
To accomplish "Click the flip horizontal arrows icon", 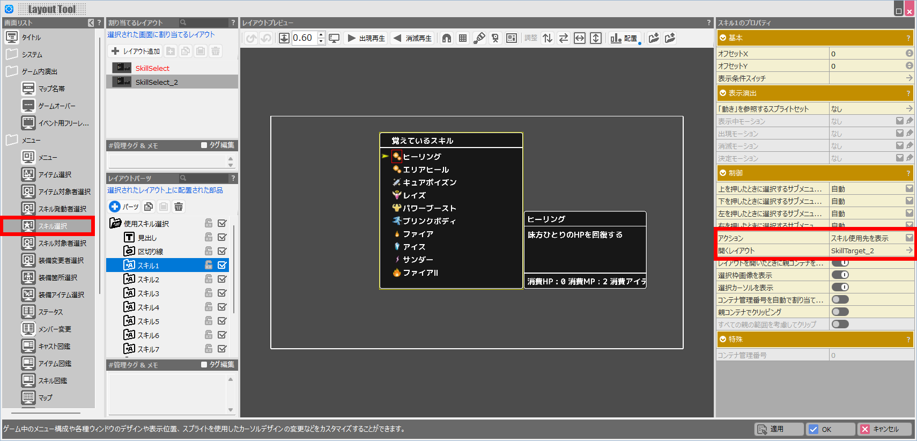I will tap(564, 38).
